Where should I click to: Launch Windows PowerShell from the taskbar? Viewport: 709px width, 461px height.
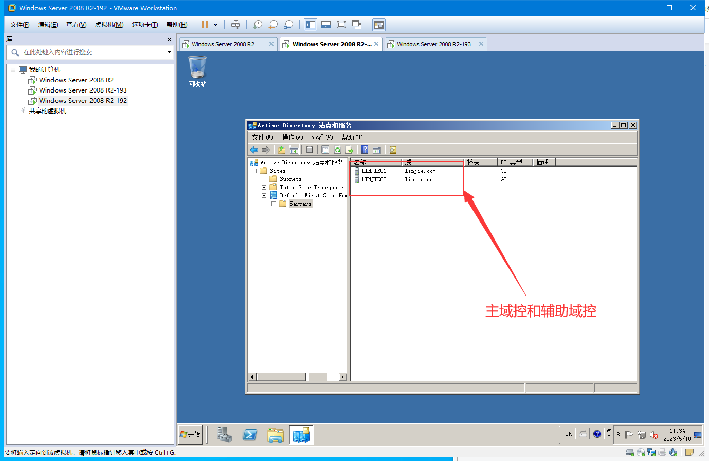pos(250,435)
